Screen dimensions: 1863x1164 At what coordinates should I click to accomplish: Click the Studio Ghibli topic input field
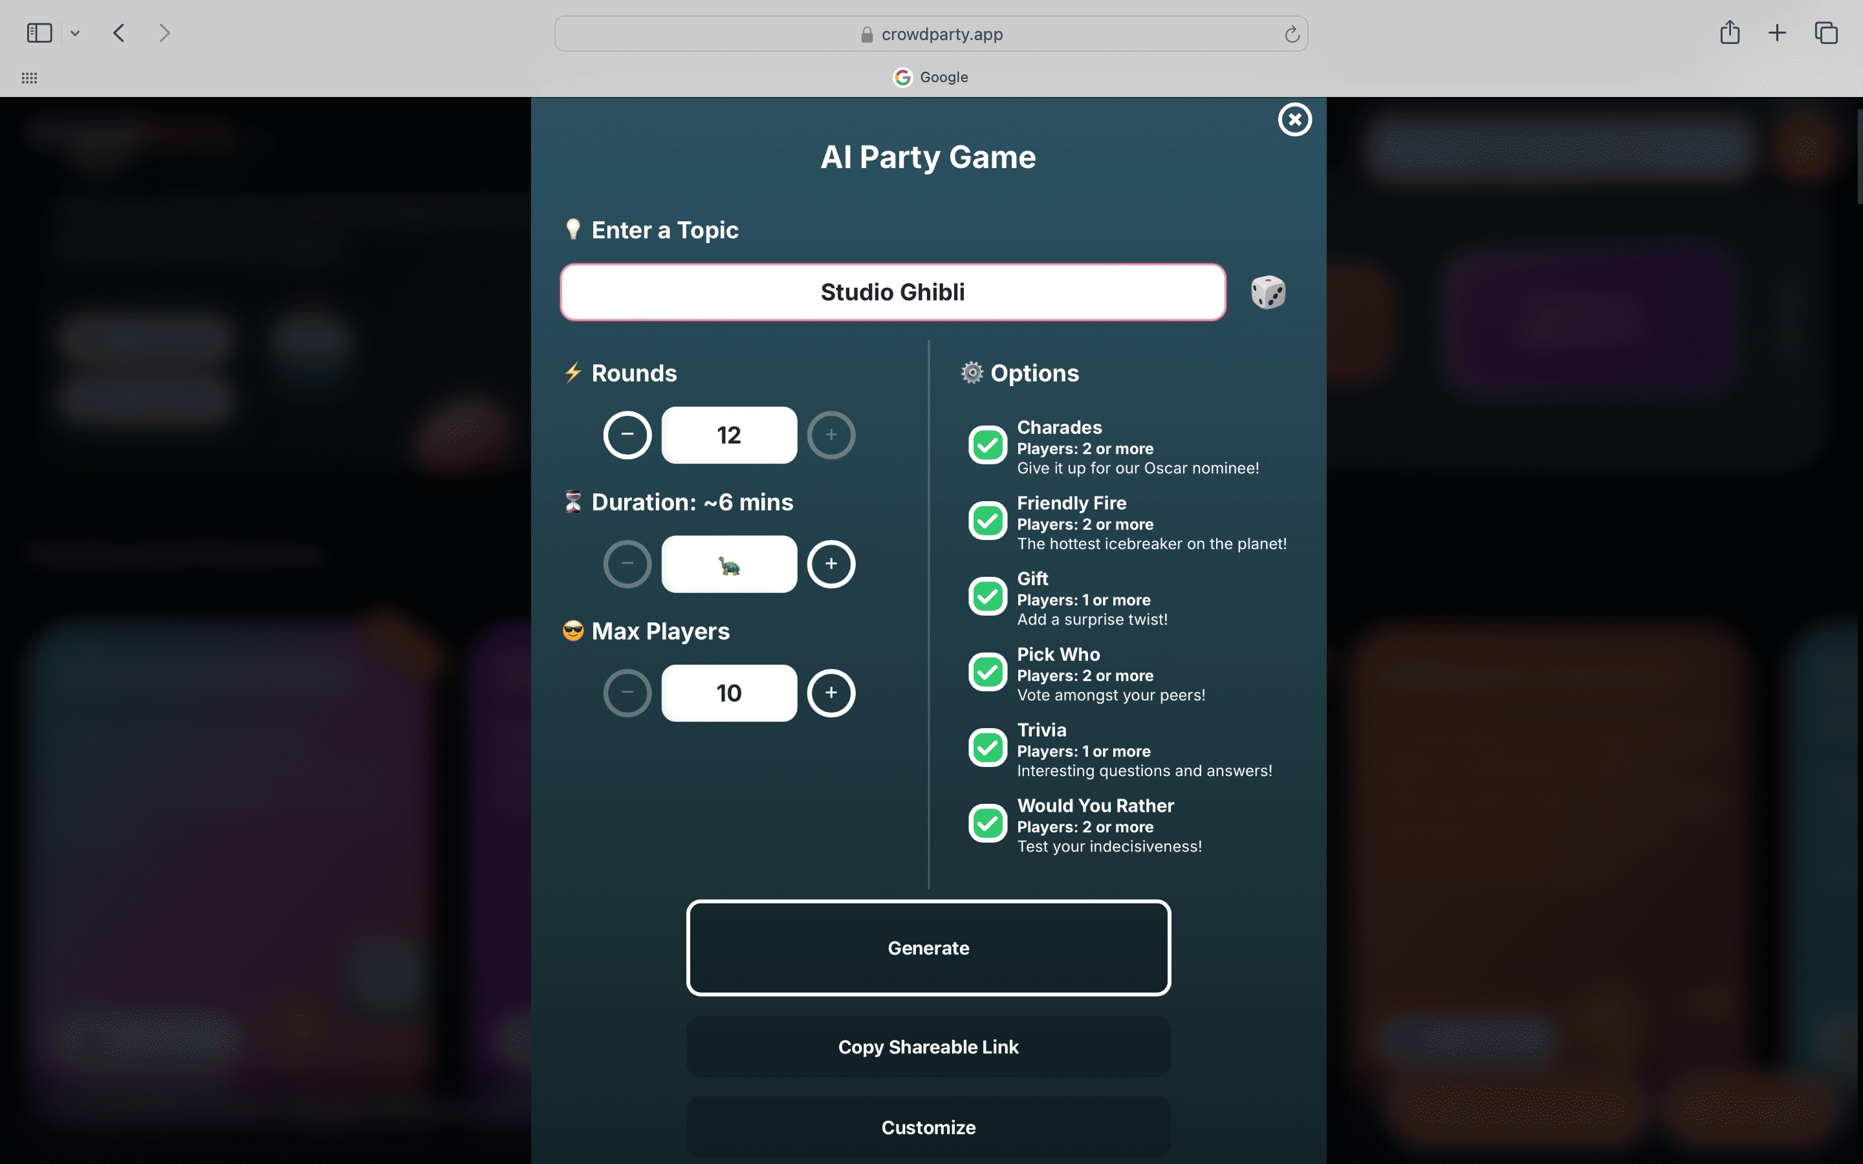[892, 291]
